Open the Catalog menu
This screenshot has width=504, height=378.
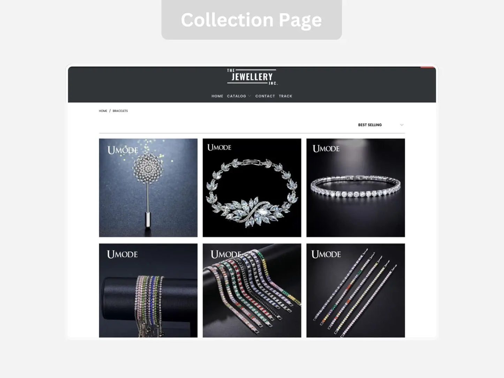236,96
